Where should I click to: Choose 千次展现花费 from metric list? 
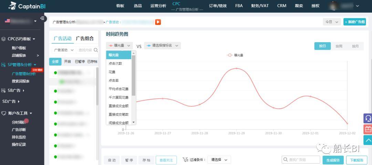coord(118,98)
